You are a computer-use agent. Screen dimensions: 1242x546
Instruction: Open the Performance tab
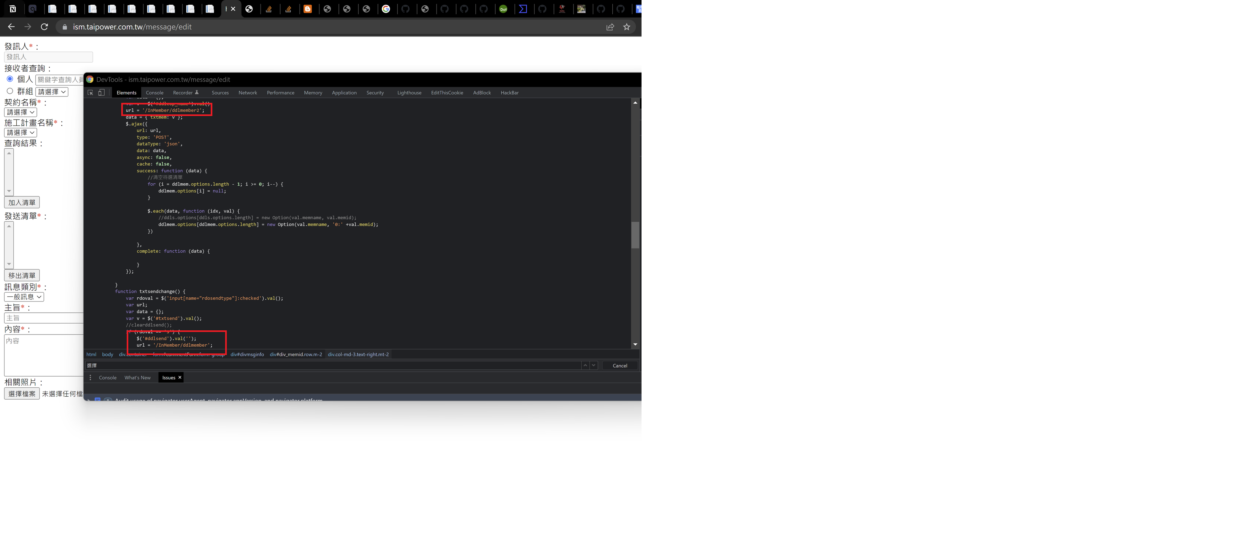pyautogui.click(x=281, y=93)
